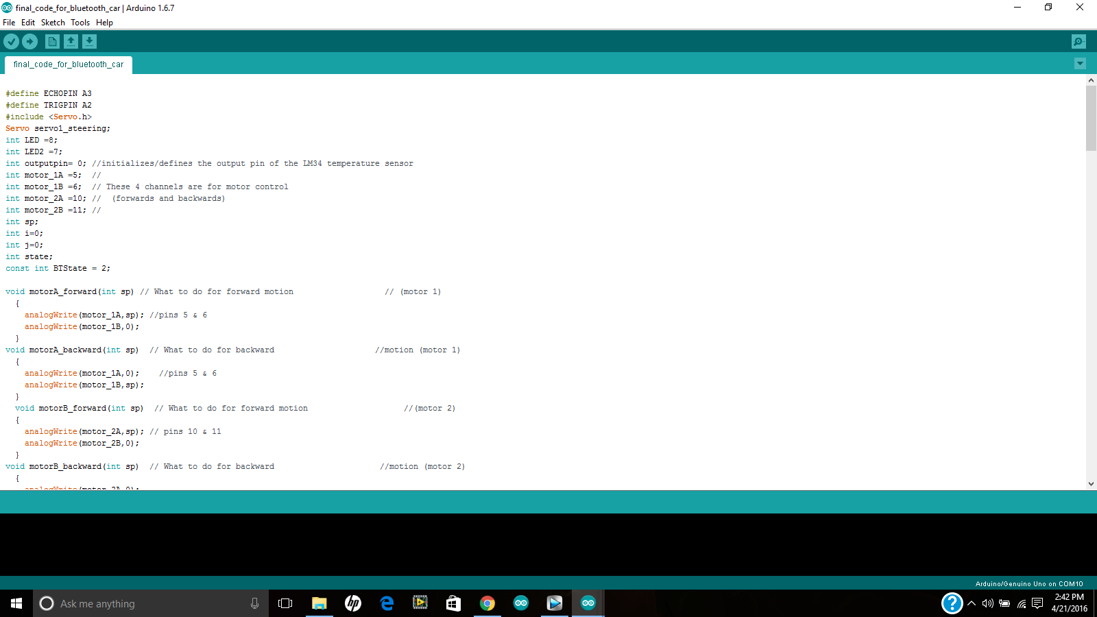Screen dimensions: 1097x617
Task: Click the 'Arduino/Genuino Uno on COM10' status text
Action: 1029,584
